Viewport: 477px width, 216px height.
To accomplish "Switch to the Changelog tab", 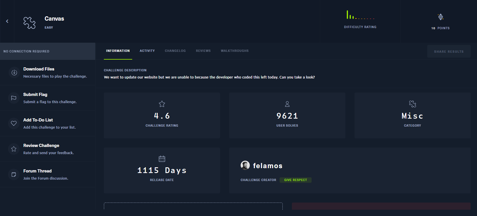I will coord(175,51).
